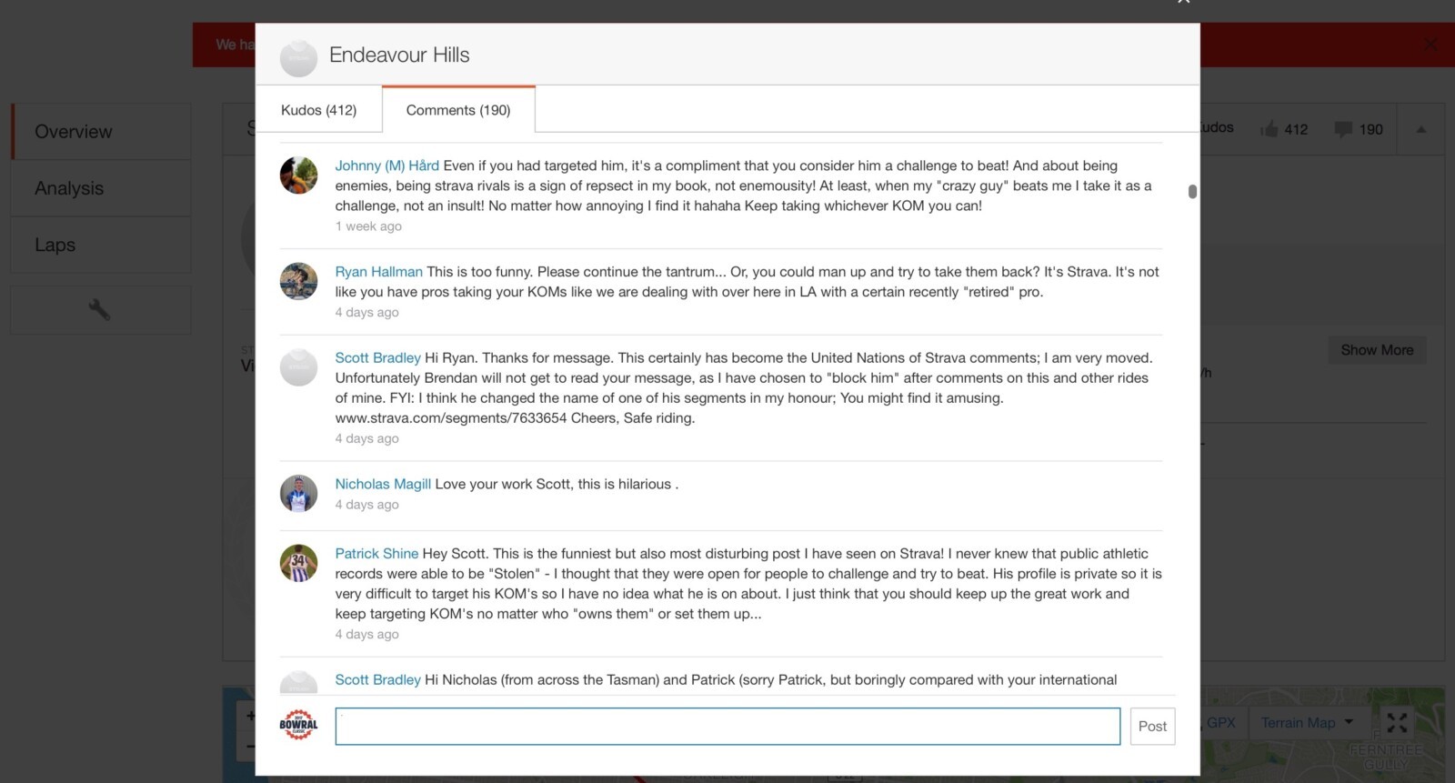Collapse the activity panel with up arrow
Screen dimensions: 1455x783
(1421, 129)
